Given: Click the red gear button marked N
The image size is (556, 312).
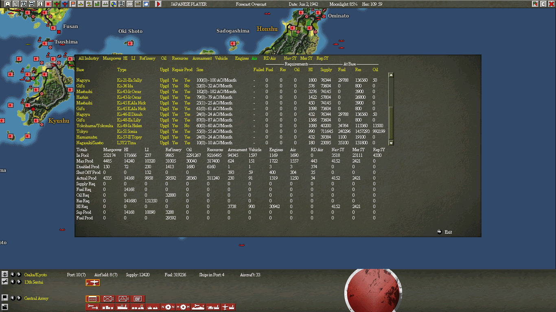Looking at the screenshot, I should coord(168,307).
